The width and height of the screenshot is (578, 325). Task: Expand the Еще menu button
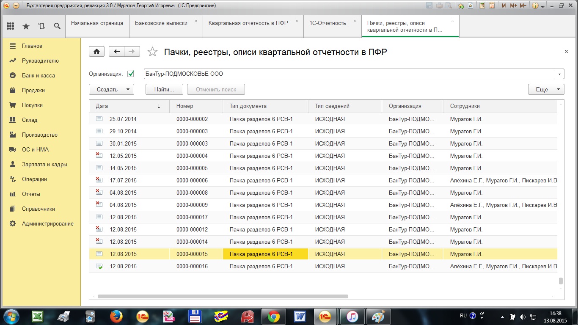pyautogui.click(x=546, y=89)
